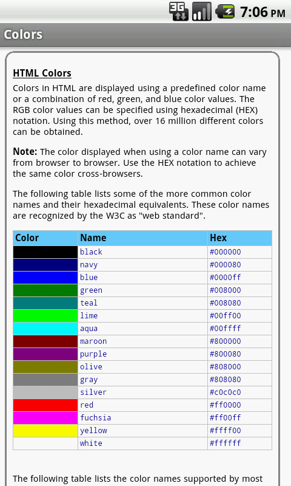Tap the 3G data status icon
Image resolution: width=291 pixels, height=486 pixels.
(178, 12)
